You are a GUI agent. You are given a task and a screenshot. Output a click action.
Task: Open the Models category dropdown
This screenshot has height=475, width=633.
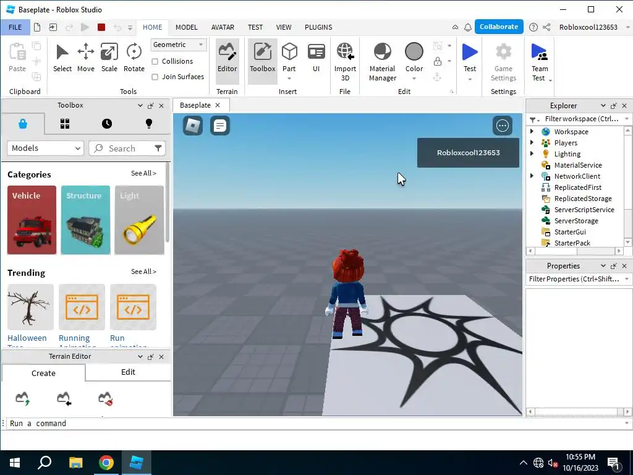coord(45,148)
